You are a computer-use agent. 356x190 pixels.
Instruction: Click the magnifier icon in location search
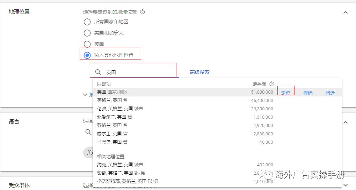tap(98, 72)
